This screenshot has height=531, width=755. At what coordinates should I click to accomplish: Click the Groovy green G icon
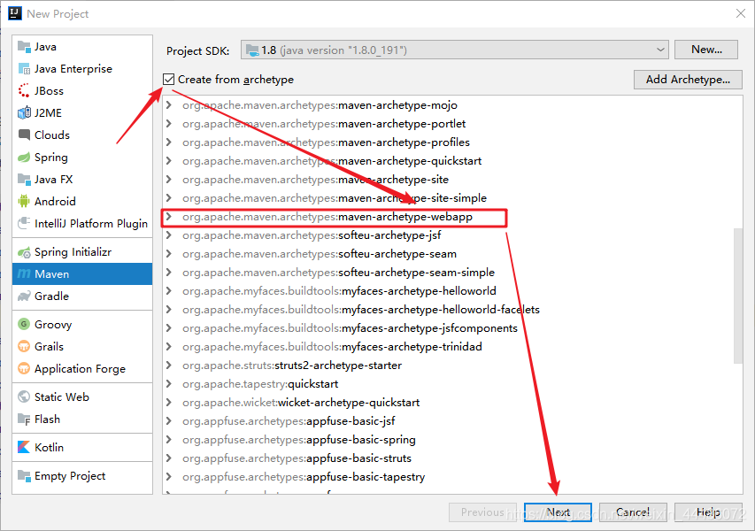pos(24,325)
